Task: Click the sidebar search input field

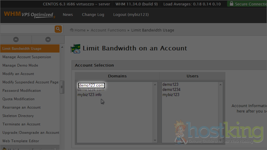Action: pos(27,29)
